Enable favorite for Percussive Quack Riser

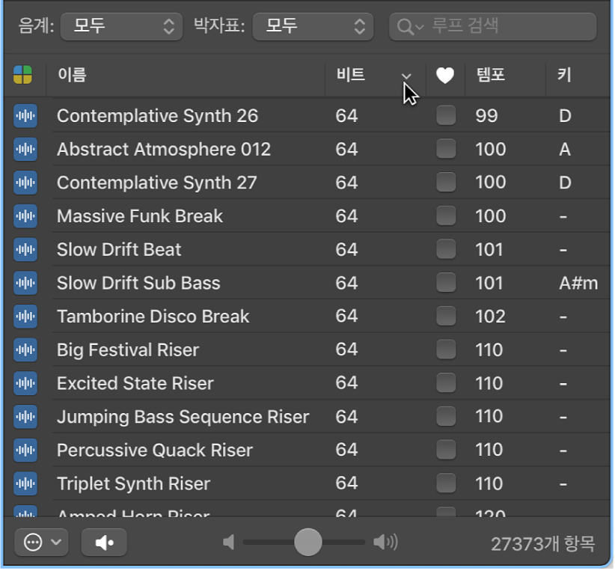[446, 450]
